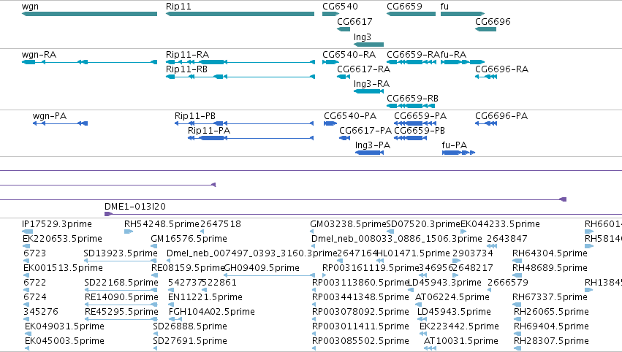
Task: Select the fu-PA protein label
Action: click(x=455, y=145)
